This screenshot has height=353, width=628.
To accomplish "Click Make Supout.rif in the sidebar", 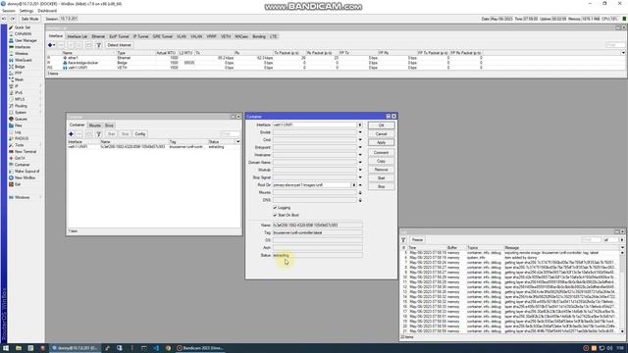I will [x=26, y=172].
